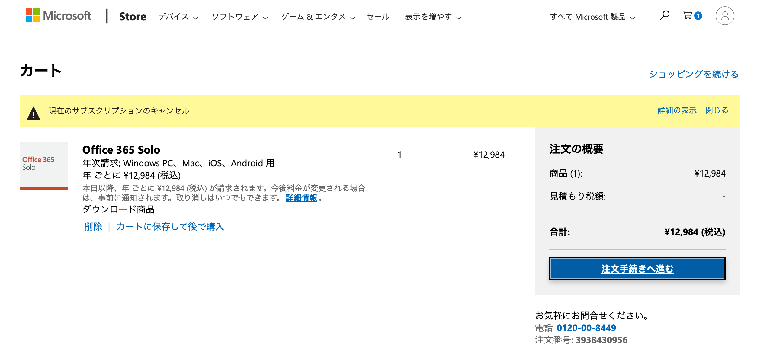770x364 pixels.
Task: Click the Store header link
Action: (x=133, y=17)
